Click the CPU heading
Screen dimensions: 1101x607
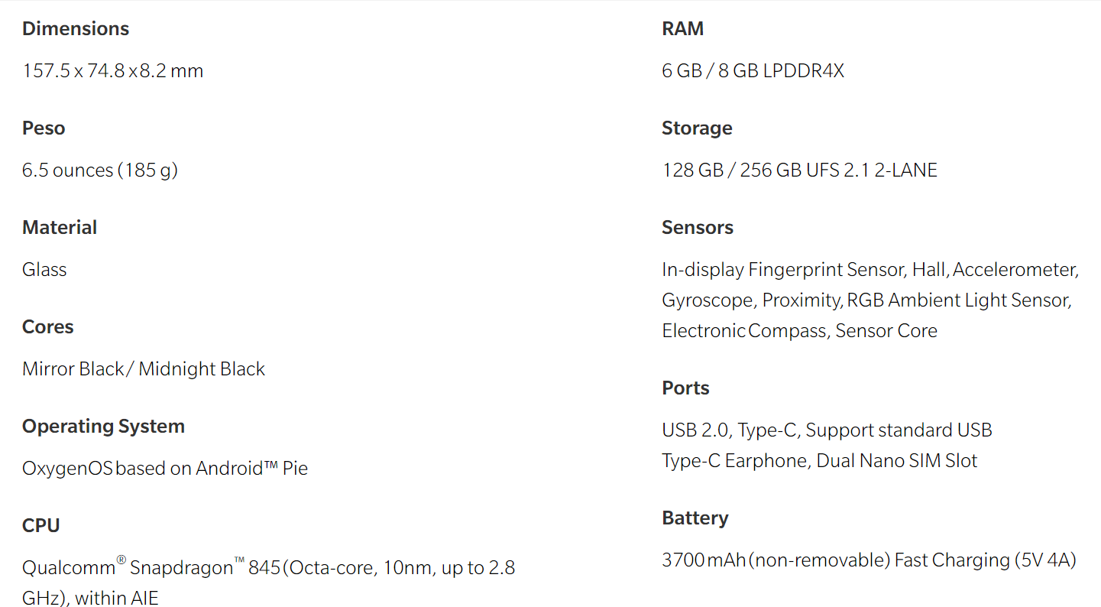[x=41, y=526]
